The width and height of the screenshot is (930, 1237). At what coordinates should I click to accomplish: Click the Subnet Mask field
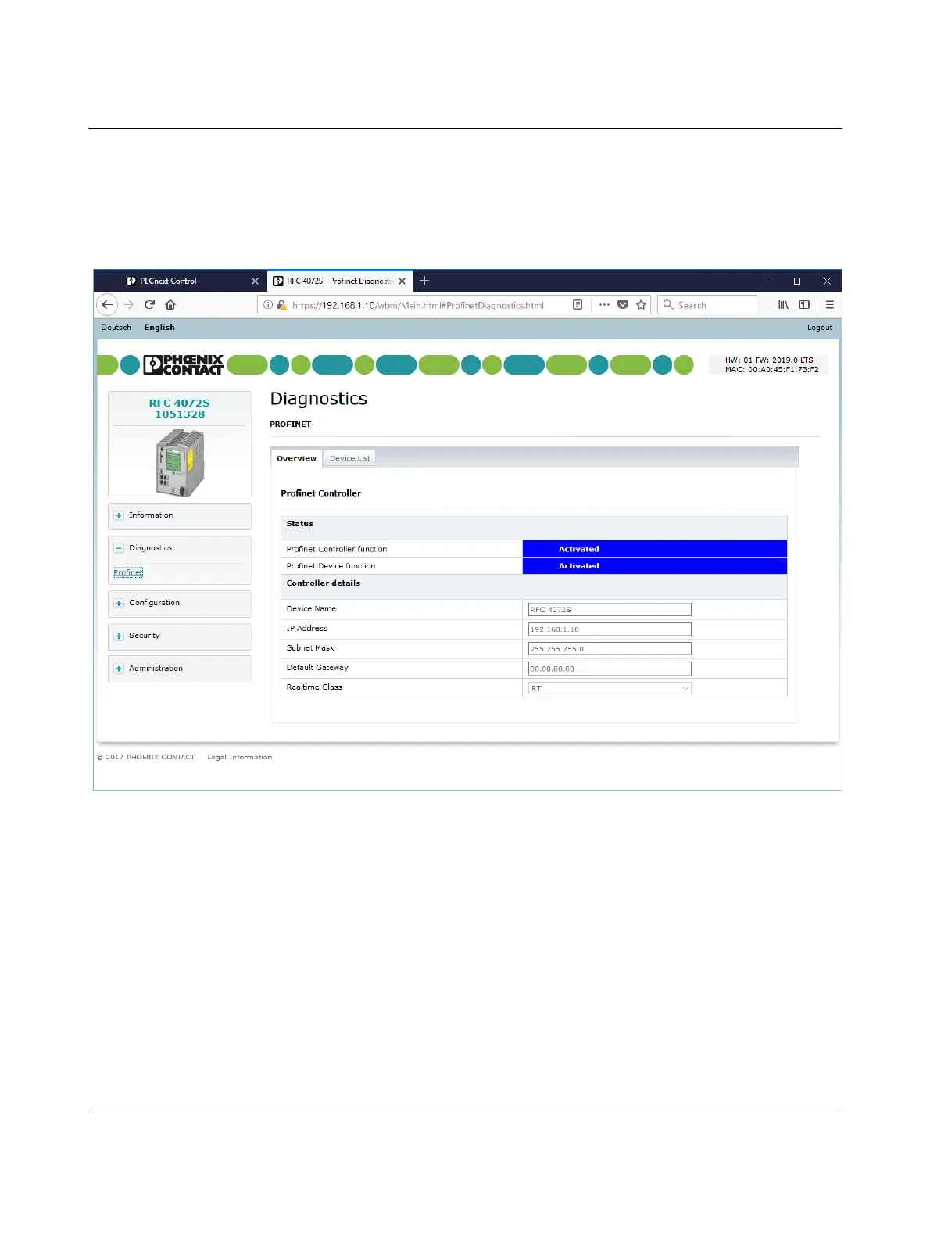coord(610,648)
